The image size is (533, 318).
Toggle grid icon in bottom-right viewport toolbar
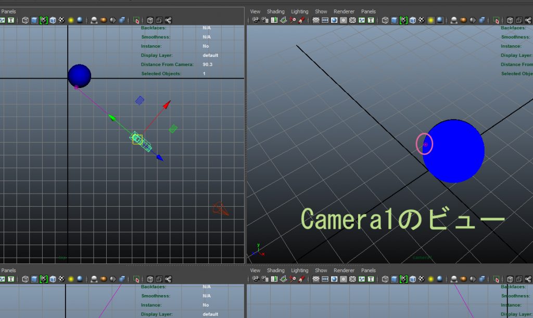(316, 279)
